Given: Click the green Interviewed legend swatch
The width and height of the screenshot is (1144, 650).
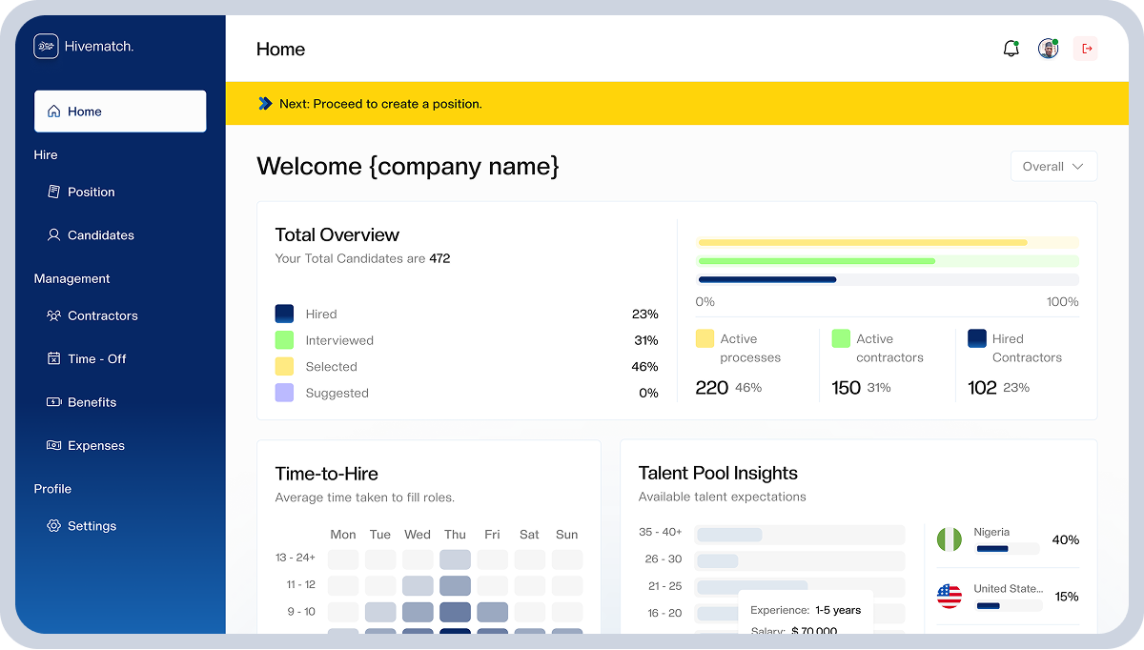Looking at the screenshot, I should click(x=284, y=340).
